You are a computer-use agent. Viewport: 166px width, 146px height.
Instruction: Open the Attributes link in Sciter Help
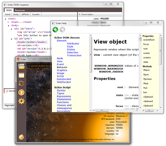click(73, 44)
